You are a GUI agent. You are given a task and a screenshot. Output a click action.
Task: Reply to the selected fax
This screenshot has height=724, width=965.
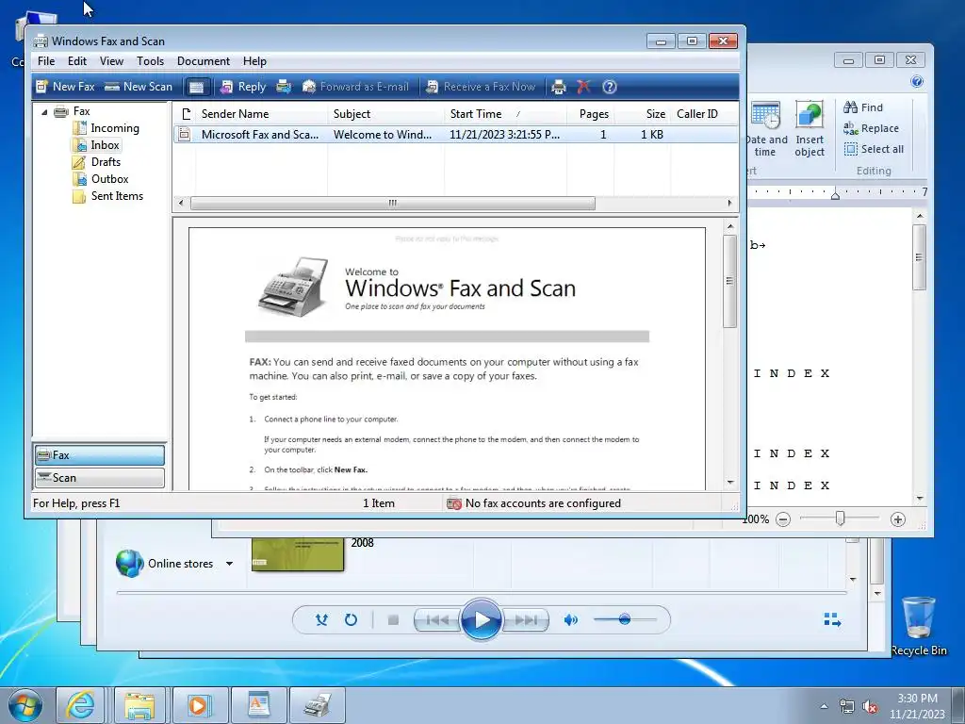244,87
